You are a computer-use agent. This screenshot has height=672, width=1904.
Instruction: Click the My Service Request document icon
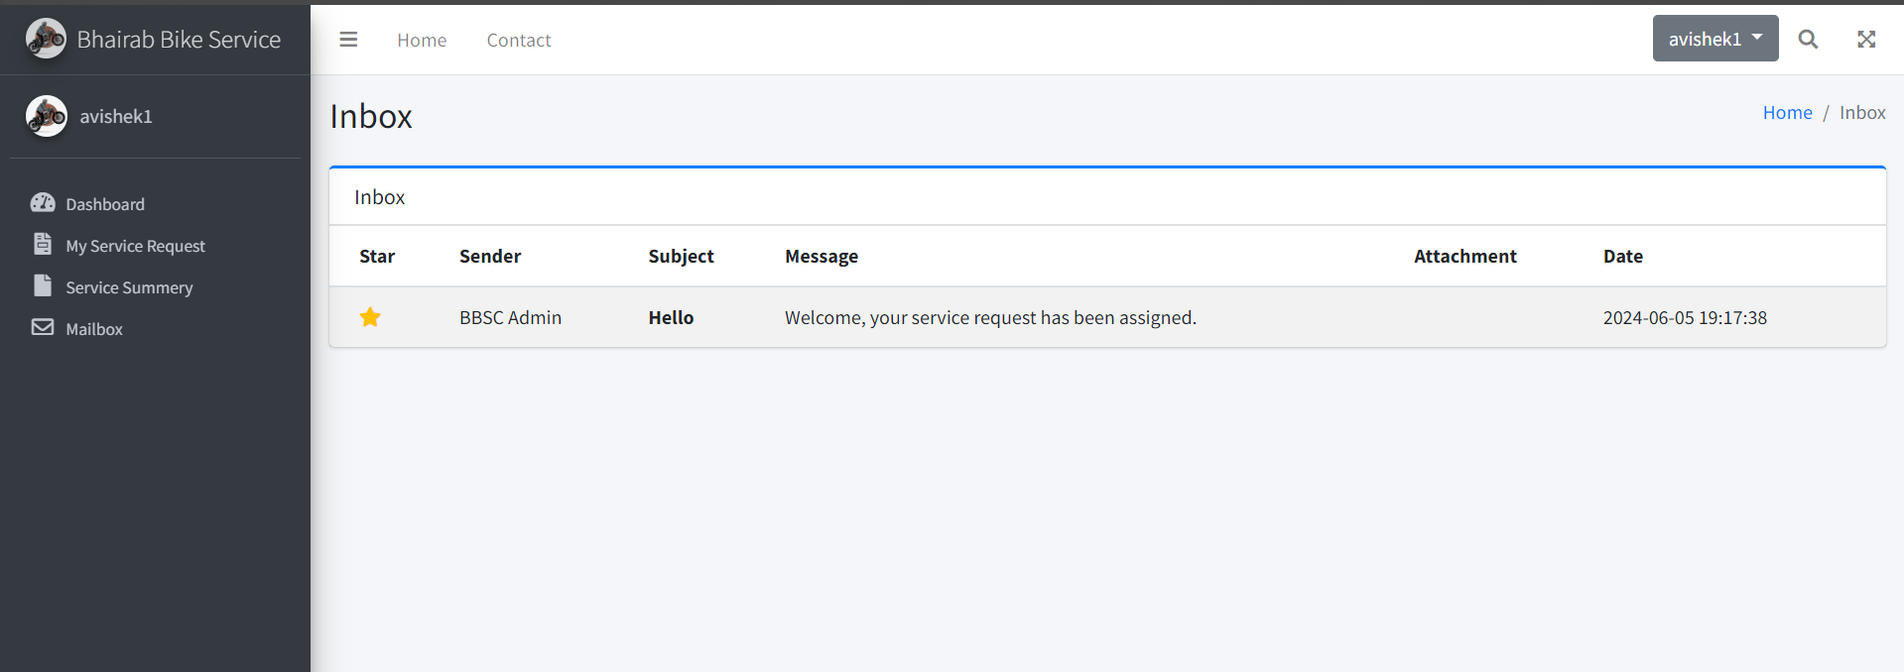click(43, 244)
